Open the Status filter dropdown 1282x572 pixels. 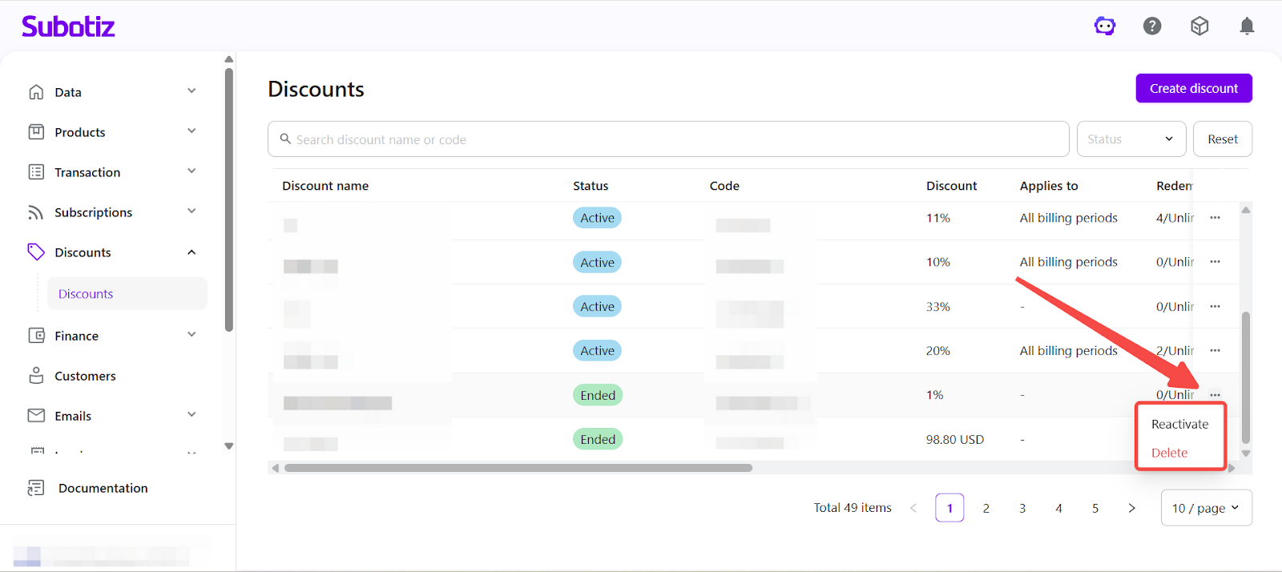click(x=1131, y=139)
